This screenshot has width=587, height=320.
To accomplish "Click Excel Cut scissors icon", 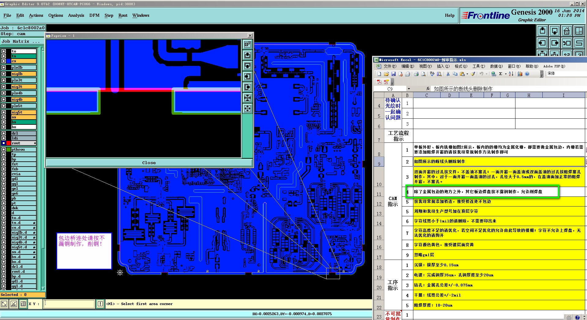I will coord(448,74).
